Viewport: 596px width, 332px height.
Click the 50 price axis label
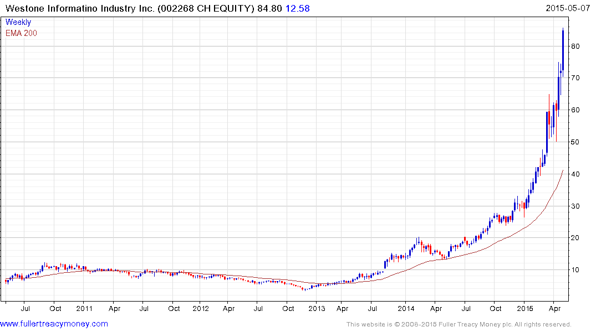575,142
